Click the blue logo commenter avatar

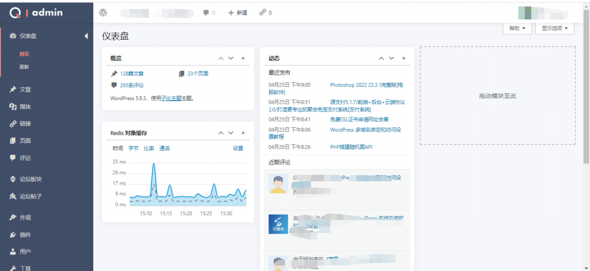pyautogui.click(x=278, y=224)
